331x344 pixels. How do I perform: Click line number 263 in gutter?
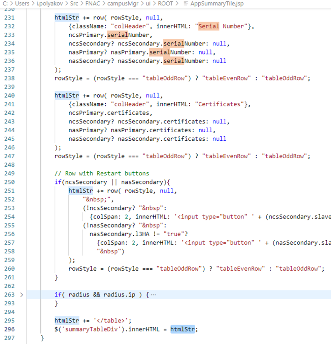click(x=9, y=295)
